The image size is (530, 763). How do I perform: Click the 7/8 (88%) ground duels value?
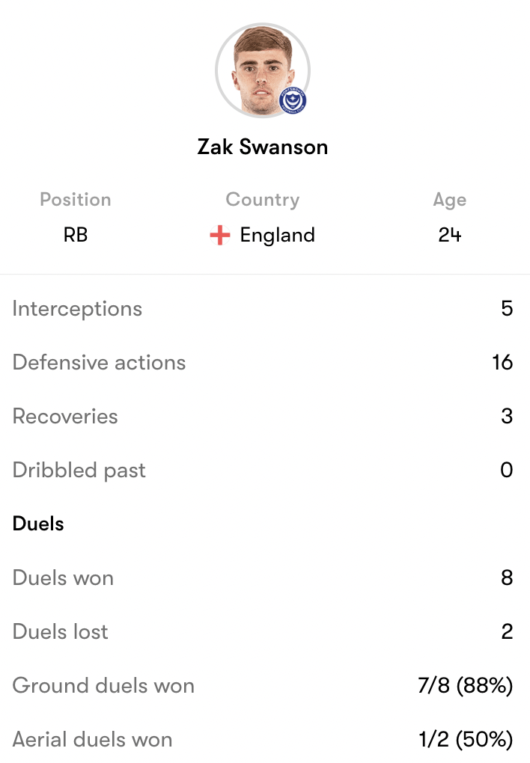465,686
